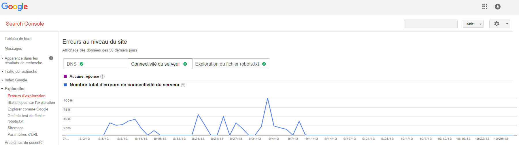
Task: Open the account notifications bell icon
Action: tap(498, 7)
